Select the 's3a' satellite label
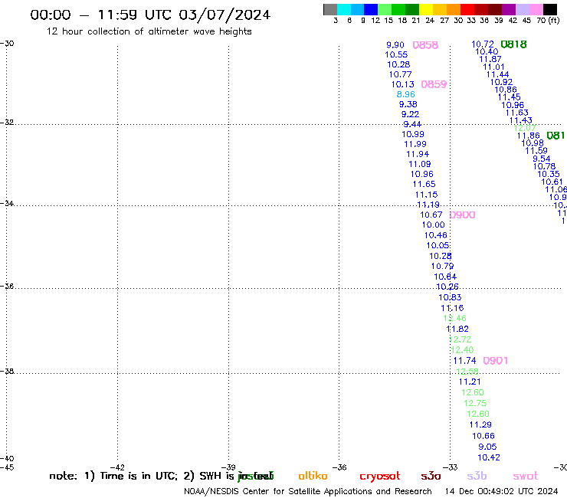567x498 pixels. [x=431, y=476]
